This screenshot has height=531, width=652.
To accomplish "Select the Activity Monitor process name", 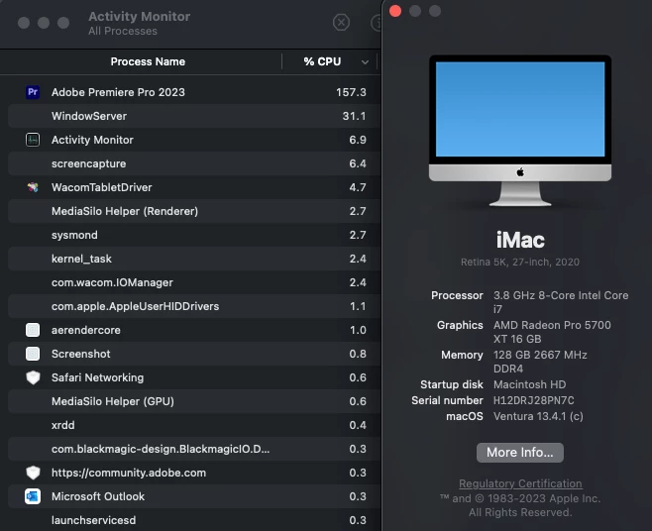I will click(92, 140).
